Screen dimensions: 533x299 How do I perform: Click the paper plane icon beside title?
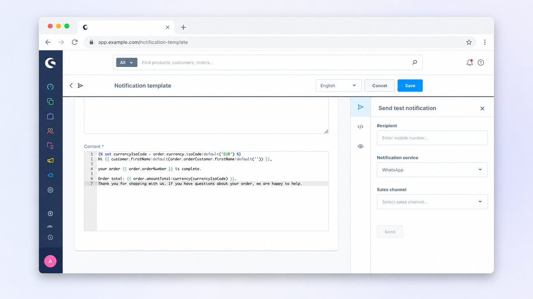coord(80,85)
